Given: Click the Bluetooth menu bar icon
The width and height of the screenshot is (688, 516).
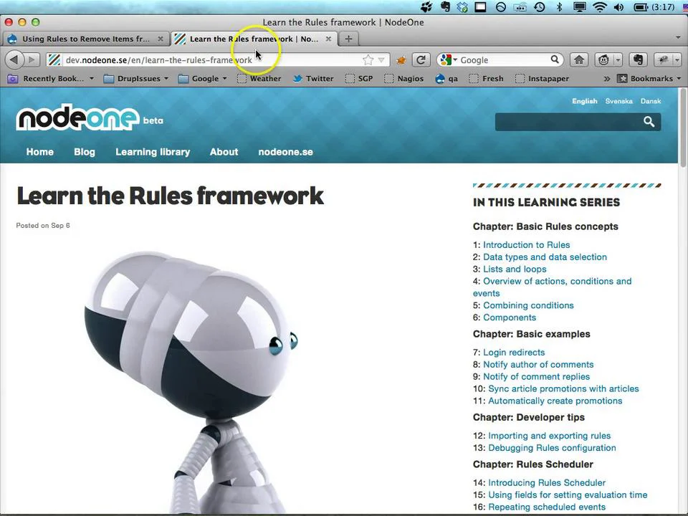Looking at the screenshot, I should (x=559, y=7).
